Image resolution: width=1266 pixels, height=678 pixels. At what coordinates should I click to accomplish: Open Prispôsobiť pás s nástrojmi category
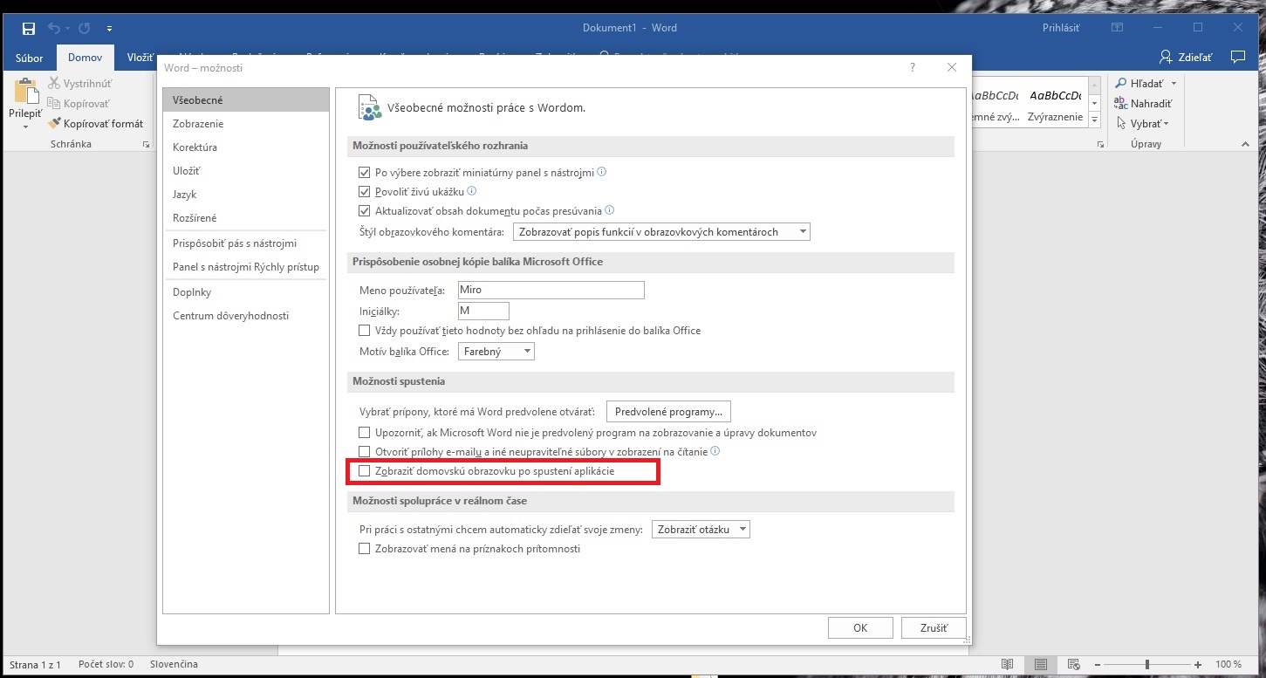click(245, 243)
